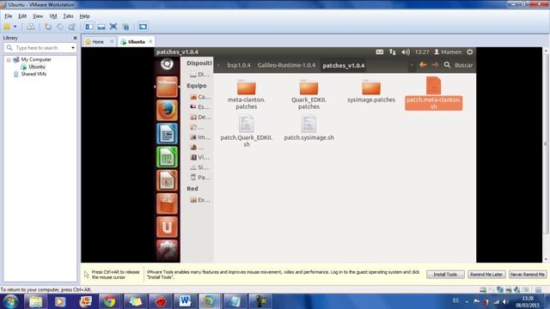Image resolution: width=550 pixels, height=309 pixels.
Task: Select the patch.meta-clanton.sh file
Action: 433,94
